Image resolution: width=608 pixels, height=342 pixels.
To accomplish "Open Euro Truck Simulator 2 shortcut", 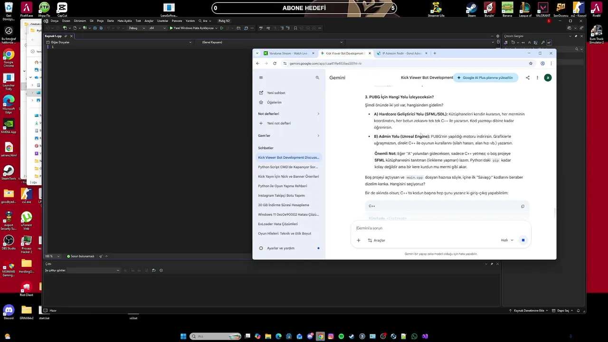I will (596, 35).
